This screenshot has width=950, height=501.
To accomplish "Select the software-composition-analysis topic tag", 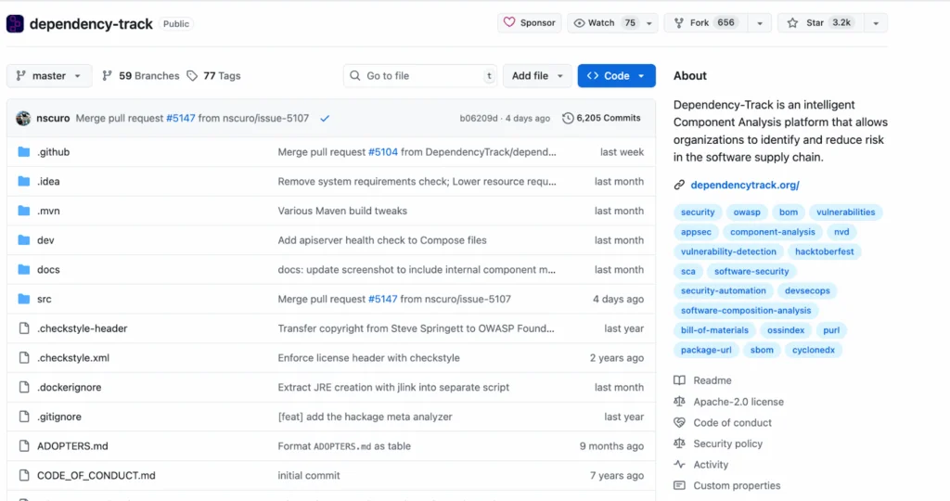I will point(746,310).
